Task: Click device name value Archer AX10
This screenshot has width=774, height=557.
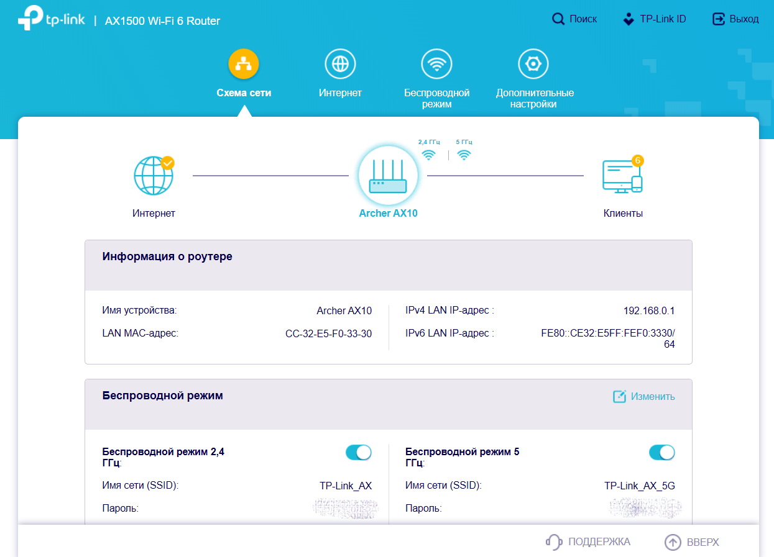Action: (344, 310)
